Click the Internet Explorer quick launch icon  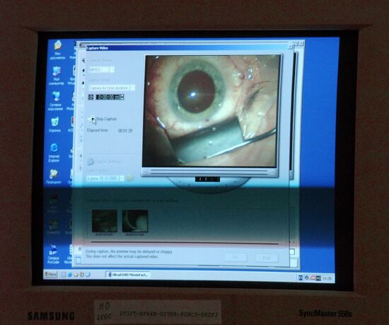[x=70, y=275]
